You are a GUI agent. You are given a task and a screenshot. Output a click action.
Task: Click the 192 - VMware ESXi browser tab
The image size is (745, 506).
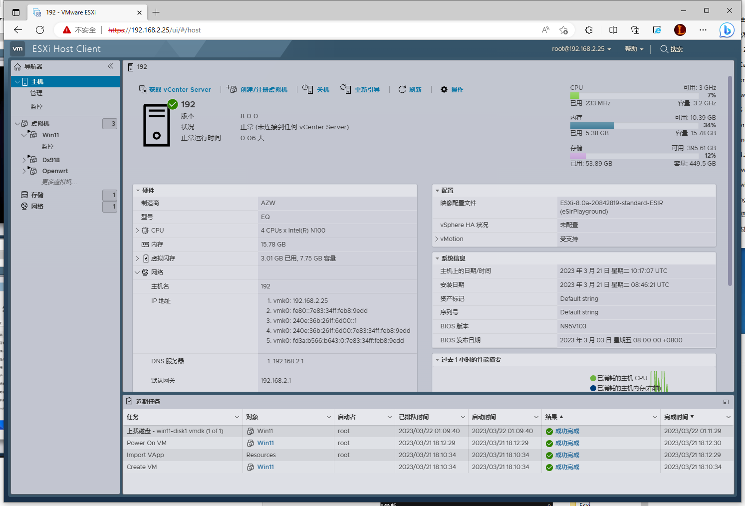87,12
